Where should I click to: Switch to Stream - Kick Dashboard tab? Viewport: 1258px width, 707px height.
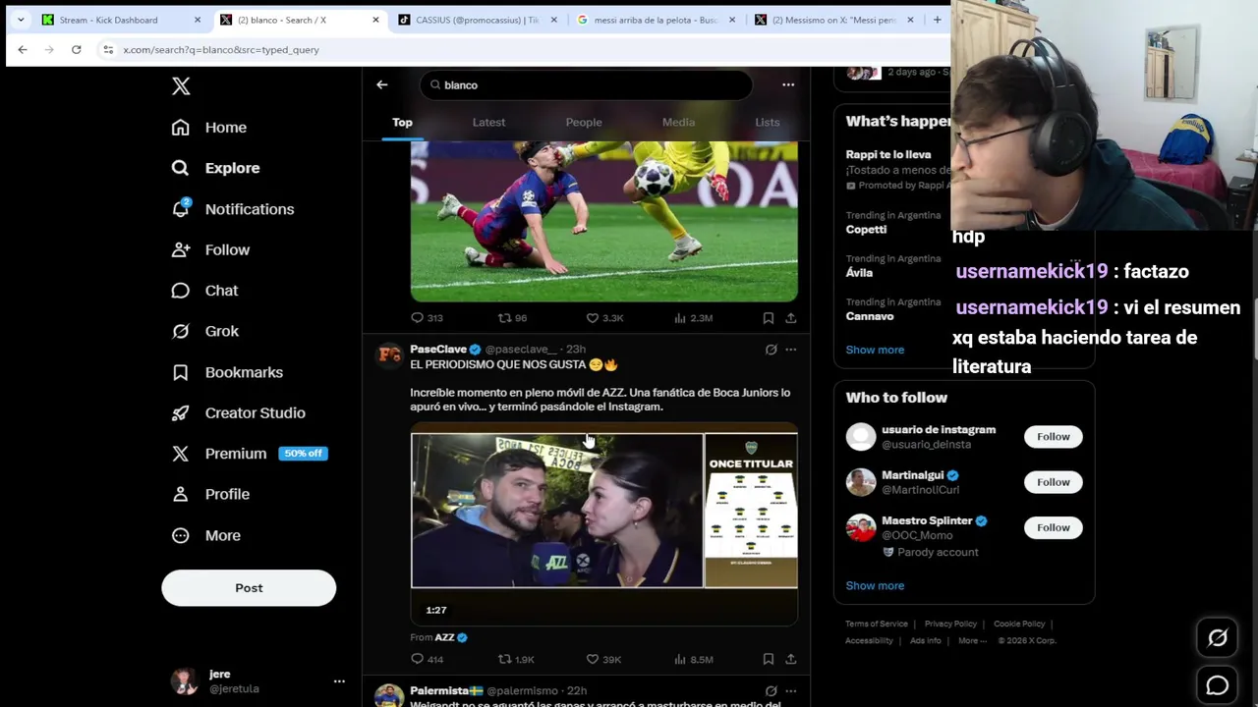[x=120, y=20]
